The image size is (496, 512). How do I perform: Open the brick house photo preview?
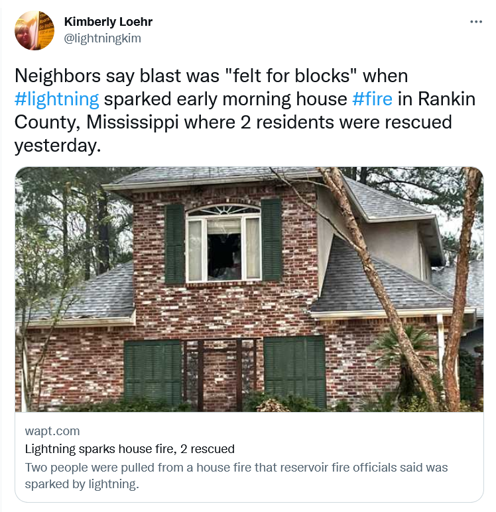coord(249,289)
